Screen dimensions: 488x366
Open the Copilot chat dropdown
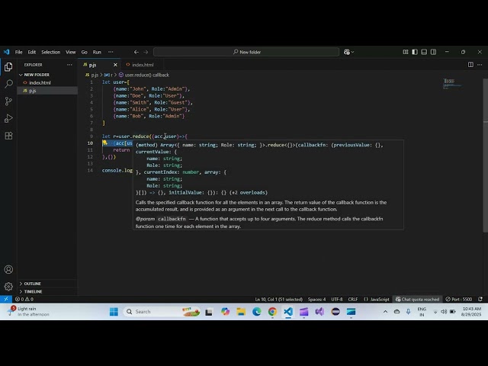[x=349, y=52]
